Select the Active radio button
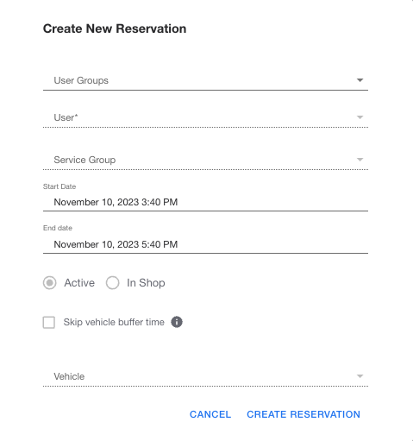Image resolution: width=413 pixels, height=441 pixels. click(49, 283)
